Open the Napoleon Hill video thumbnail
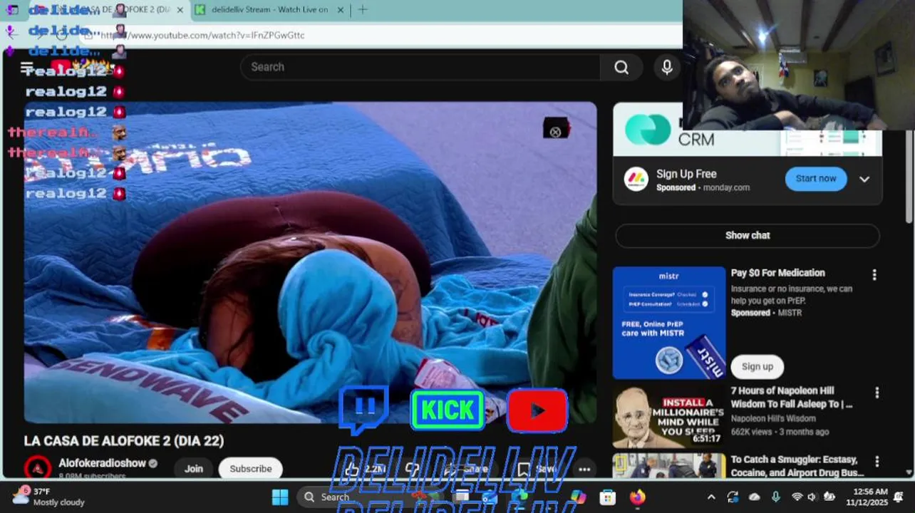This screenshot has width=915, height=513. 669,417
